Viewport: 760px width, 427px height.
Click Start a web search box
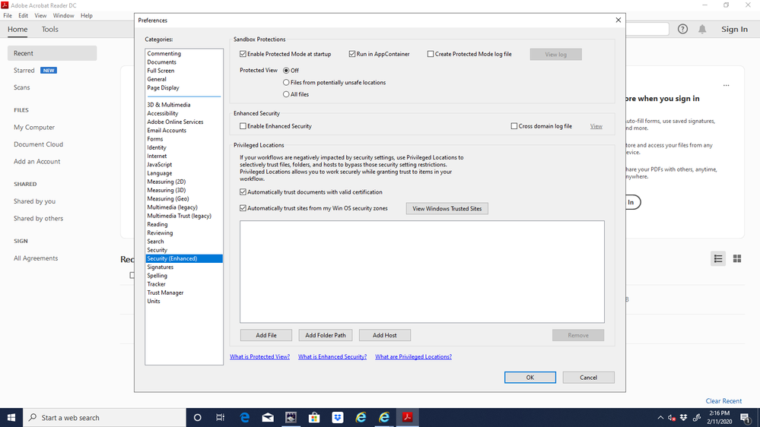point(104,417)
